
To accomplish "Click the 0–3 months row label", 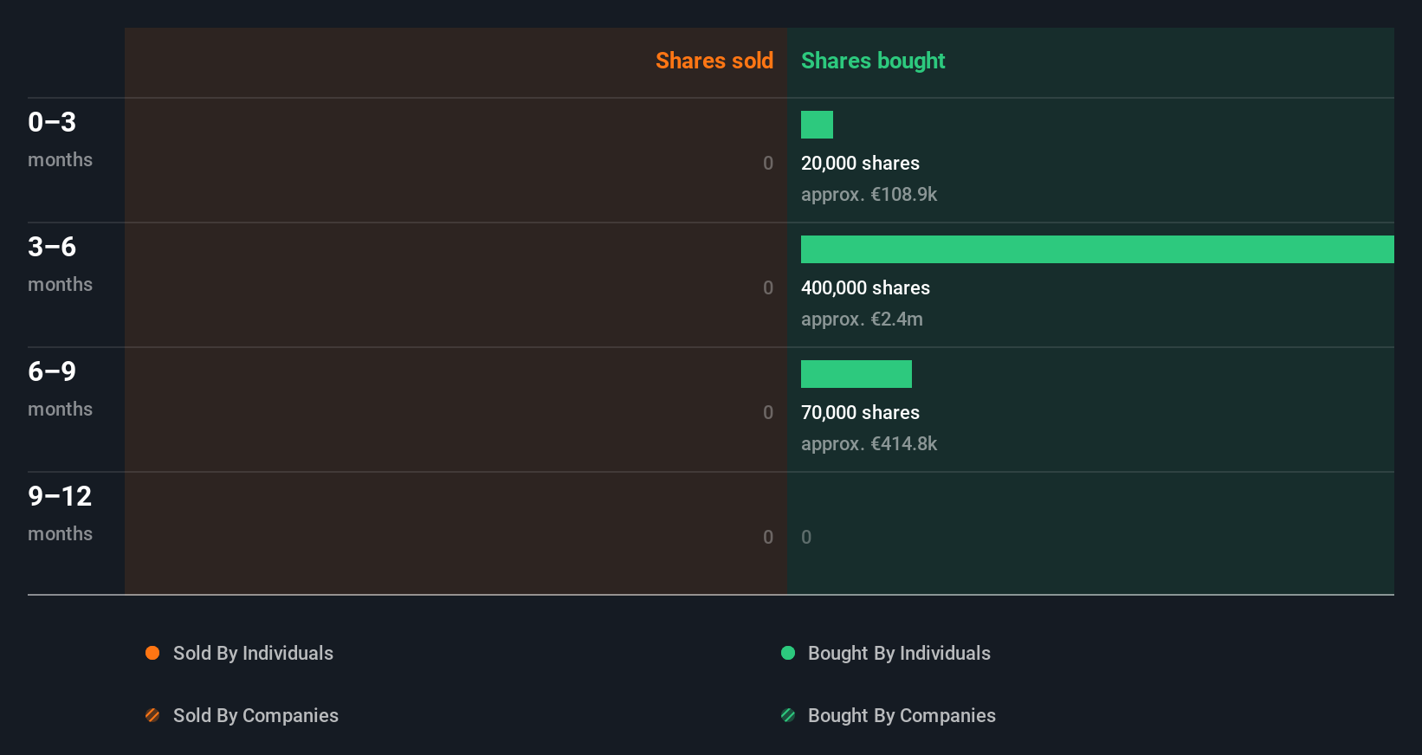I will 60,139.
